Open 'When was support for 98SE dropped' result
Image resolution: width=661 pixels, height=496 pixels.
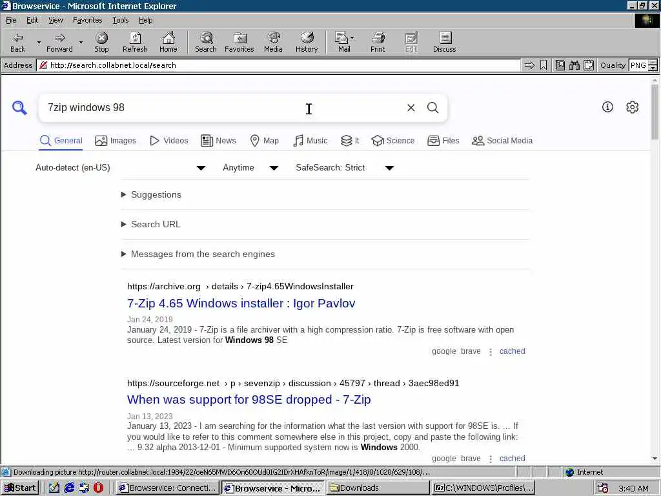tap(249, 399)
